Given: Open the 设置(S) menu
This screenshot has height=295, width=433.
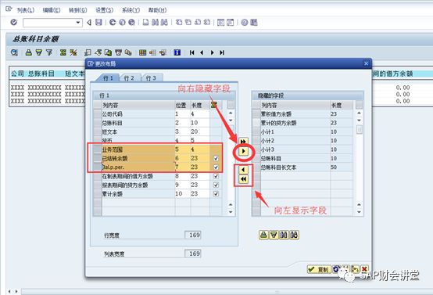Looking at the screenshot, I should pos(104,10).
